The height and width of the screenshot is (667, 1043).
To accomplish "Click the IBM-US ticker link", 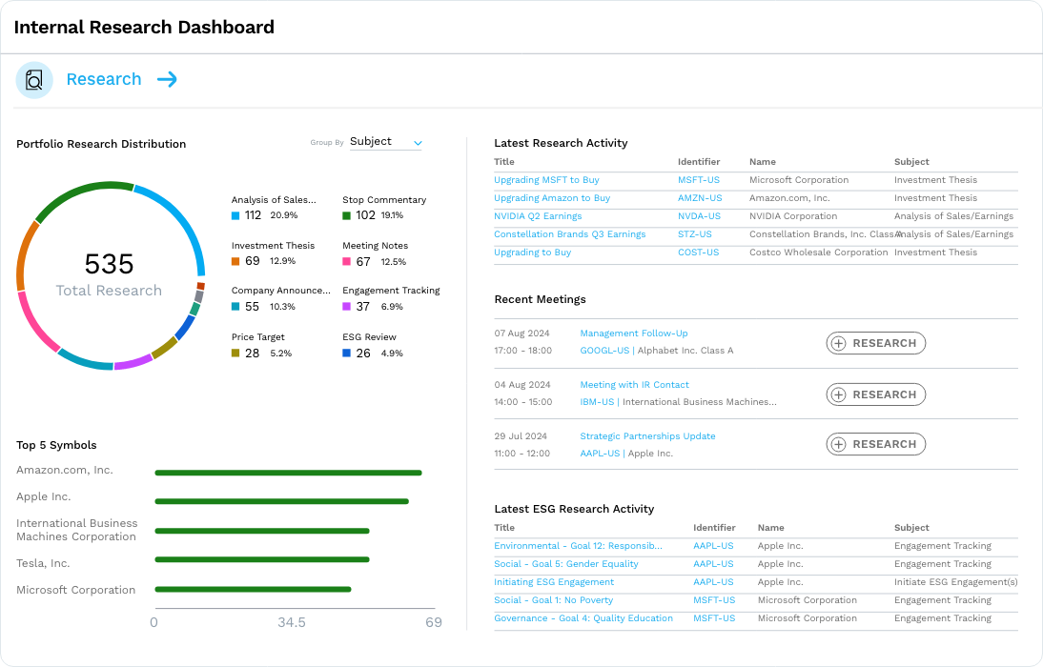I will point(595,401).
